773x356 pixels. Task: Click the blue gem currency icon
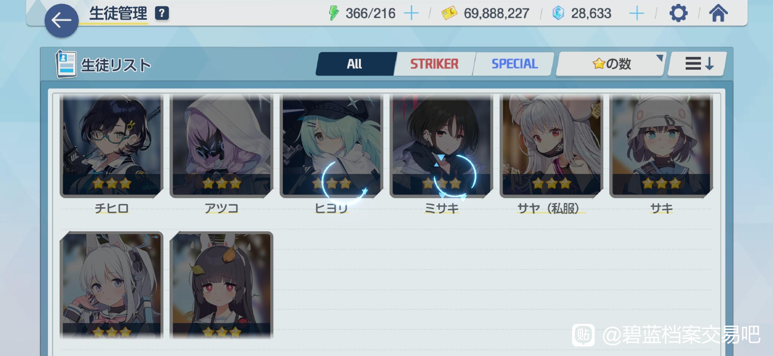tap(558, 14)
